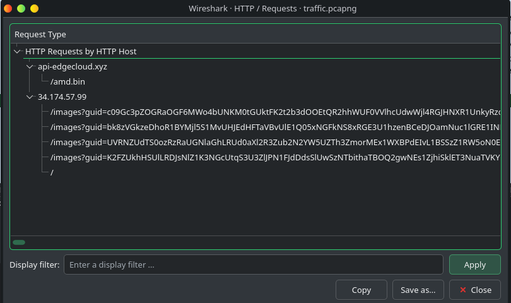This screenshot has width=511, height=303.
Task: Close the HTTP Requests dialog
Action: [x=475, y=290]
